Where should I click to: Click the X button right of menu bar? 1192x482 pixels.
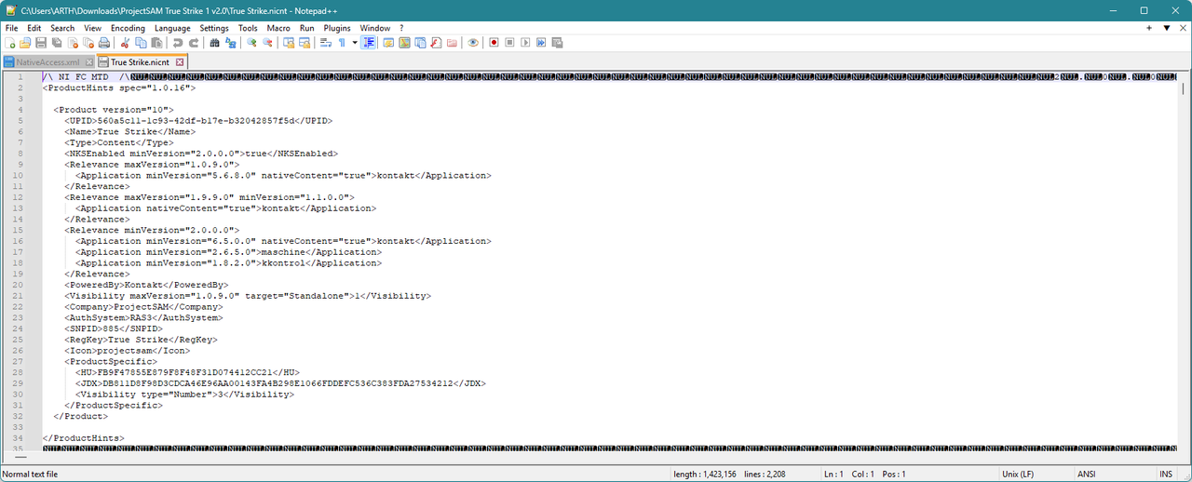point(1183,28)
